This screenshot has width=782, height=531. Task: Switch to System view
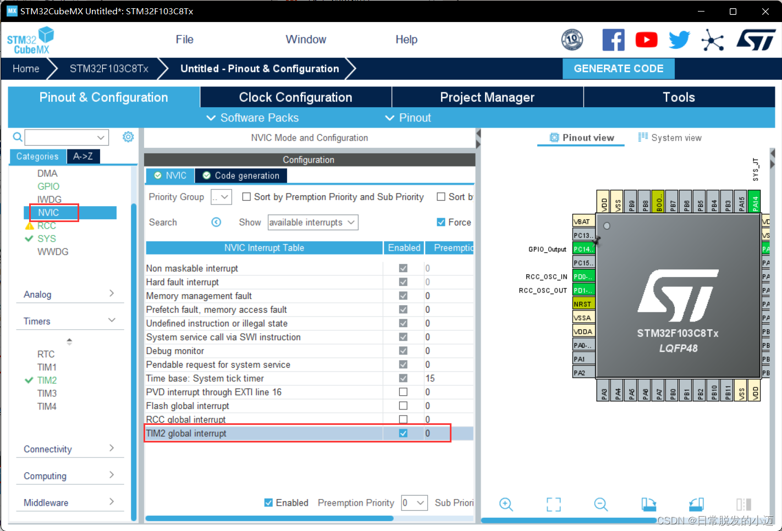point(670,137)
